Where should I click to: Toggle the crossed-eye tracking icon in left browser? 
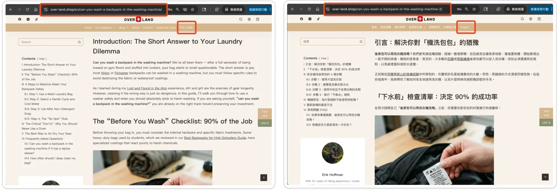tap(185, 9)
